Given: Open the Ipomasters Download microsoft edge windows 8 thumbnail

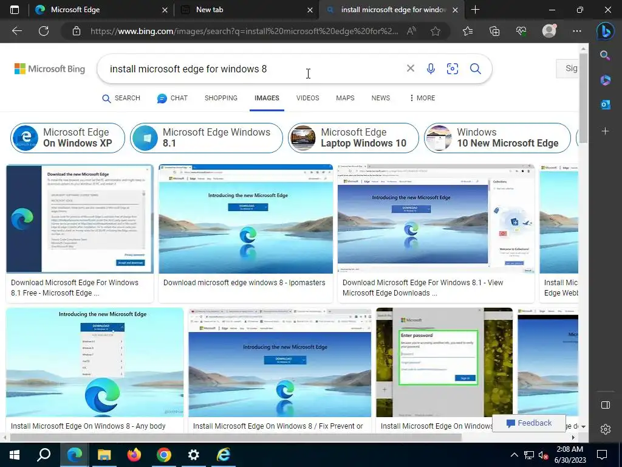Looking at the screenshot, I should (x=245, y=219).
